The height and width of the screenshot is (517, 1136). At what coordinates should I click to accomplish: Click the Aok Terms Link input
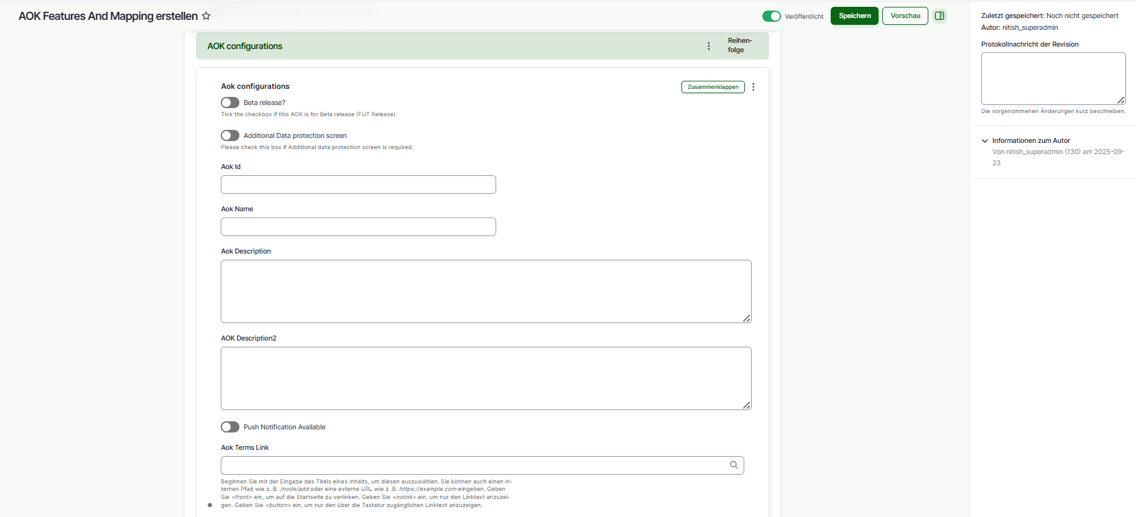coord(473,465)
